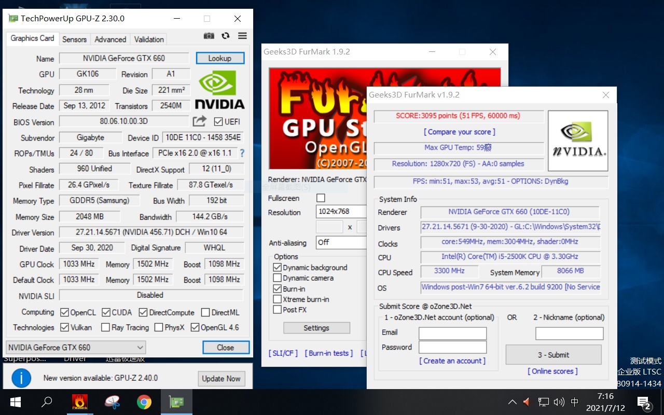Toggle the DirectML checkbox
The width and height of the screenshot is (664, 415).
coord(205,312)
